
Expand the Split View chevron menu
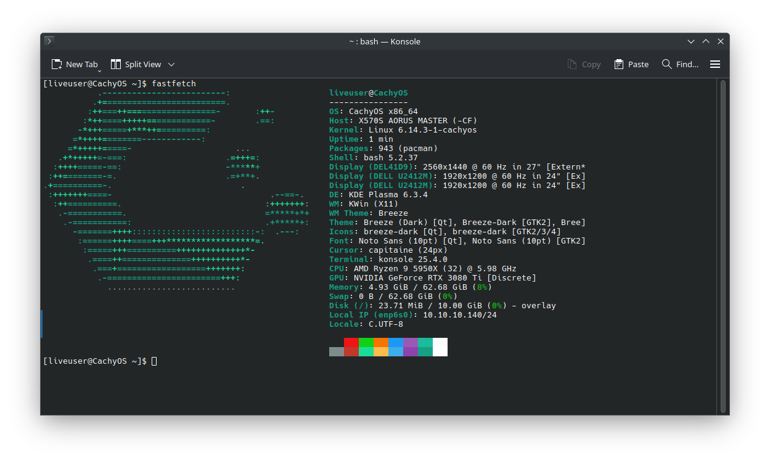tap(171, 64)
